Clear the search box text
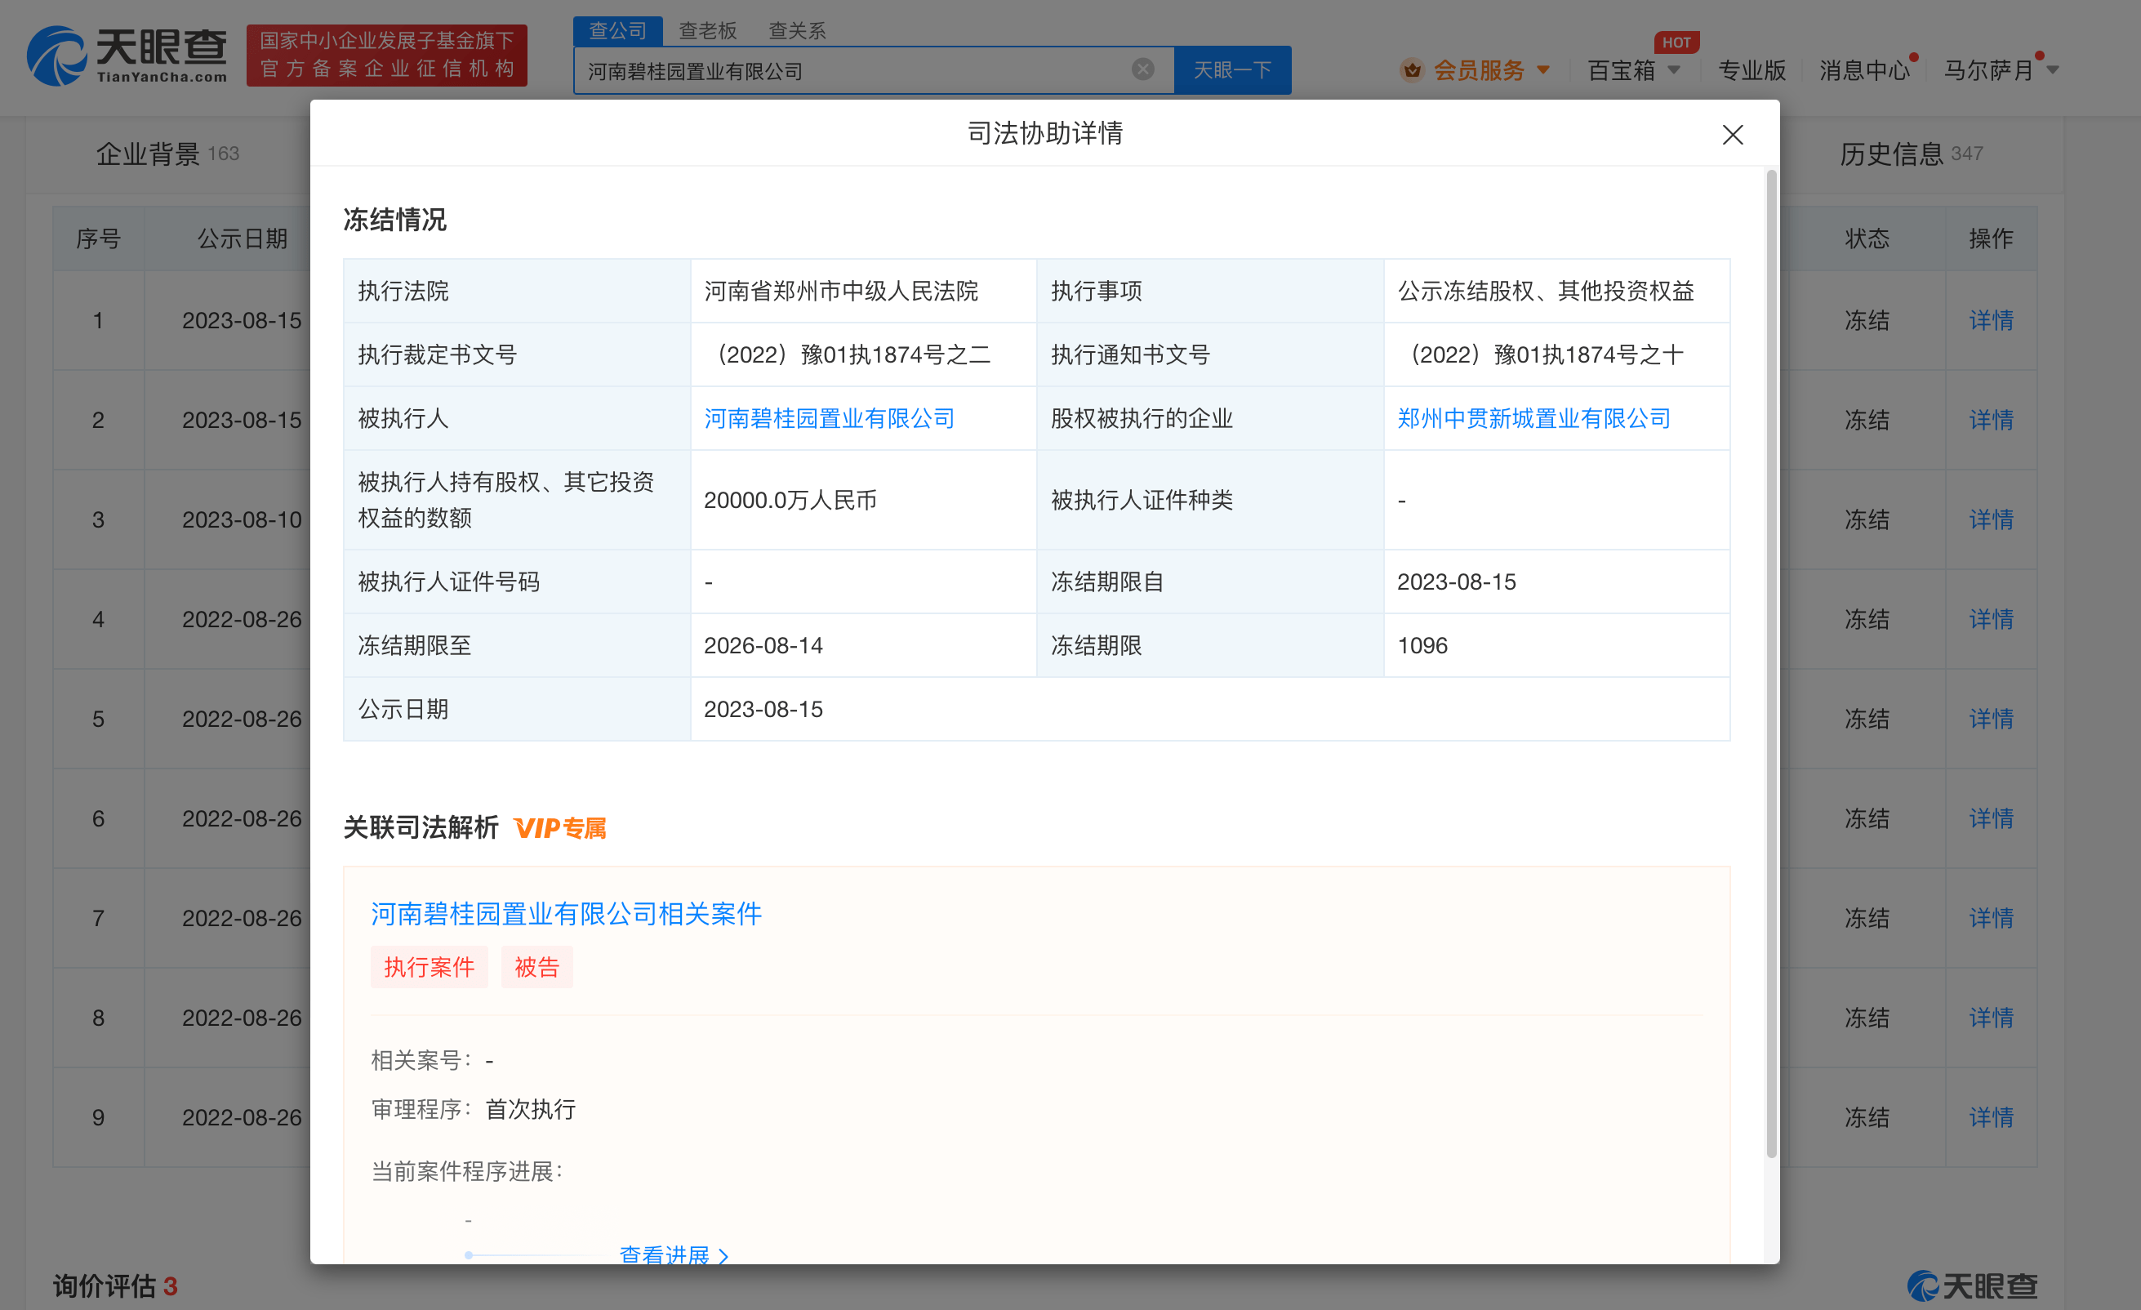Image resolution: width=2141 pixels, height=1310 pixels. click(x=1142, y=69)
